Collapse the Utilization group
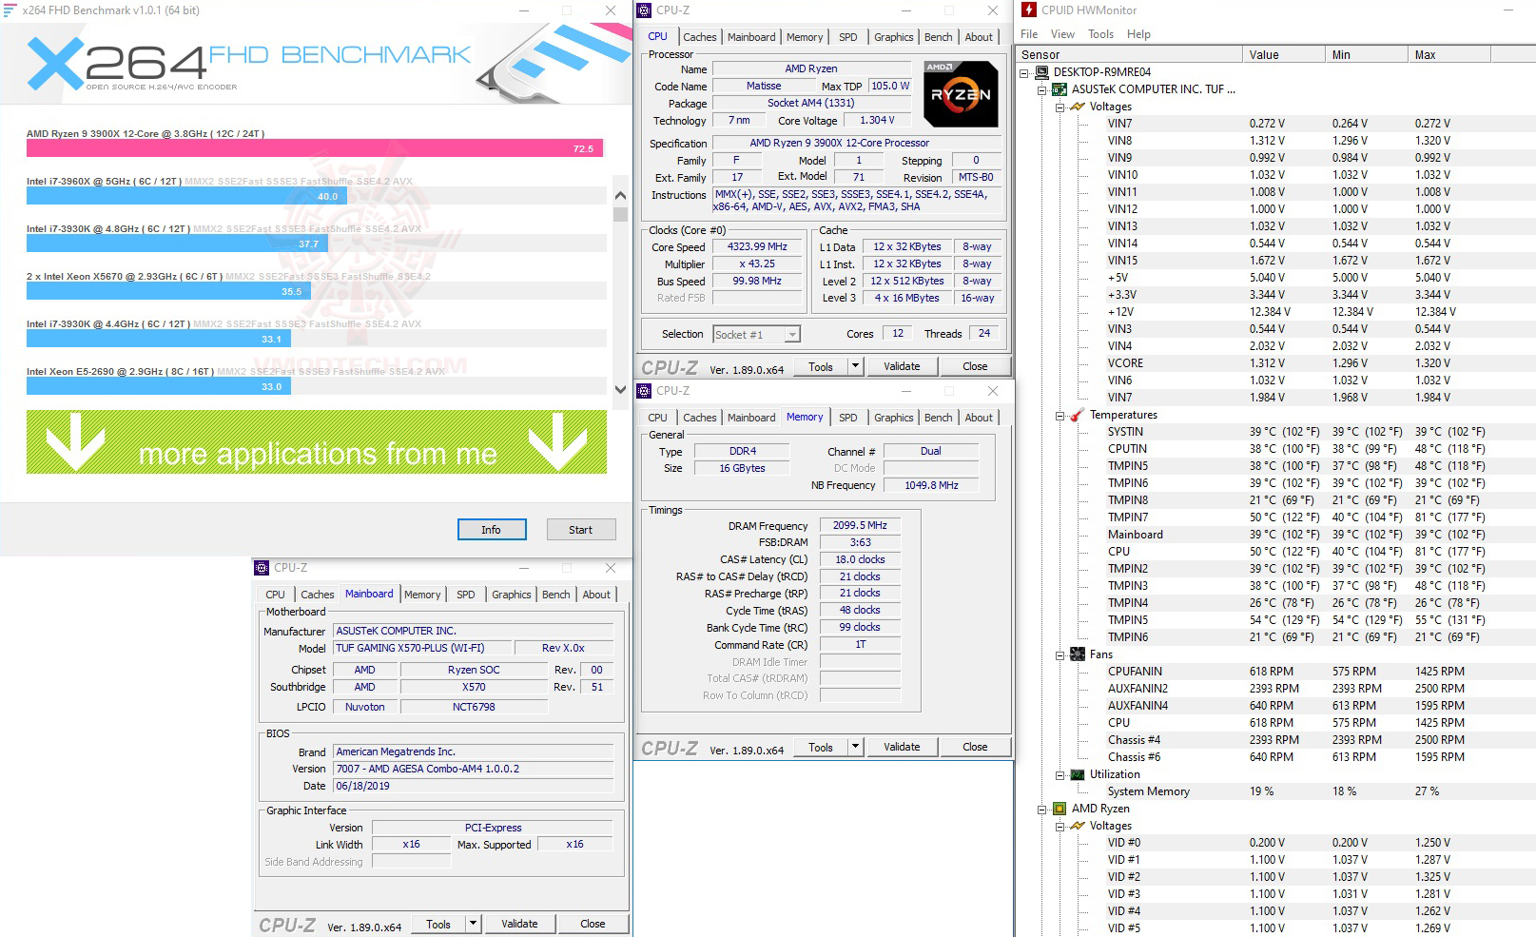Viewport: 1536px width, 937px height. (x=1060, y=774)
